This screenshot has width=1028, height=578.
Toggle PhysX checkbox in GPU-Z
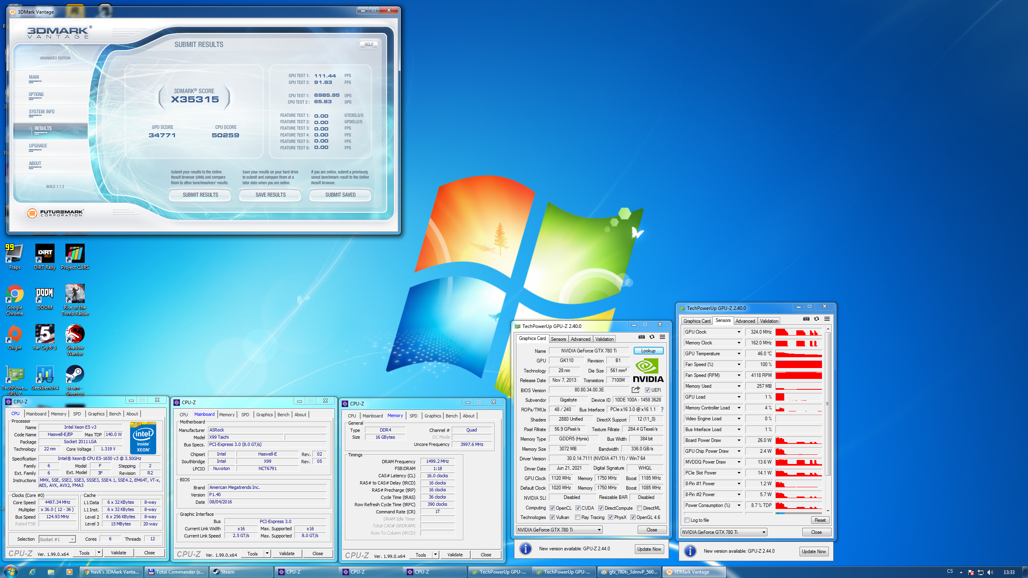click(x=610, y=517)
